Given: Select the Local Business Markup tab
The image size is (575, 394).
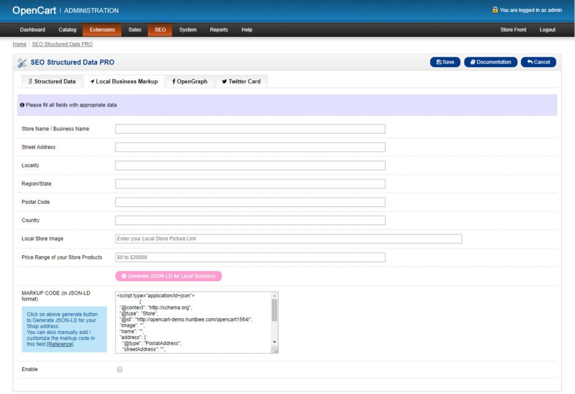Looking at the screenshot, I should coord(124,81).
